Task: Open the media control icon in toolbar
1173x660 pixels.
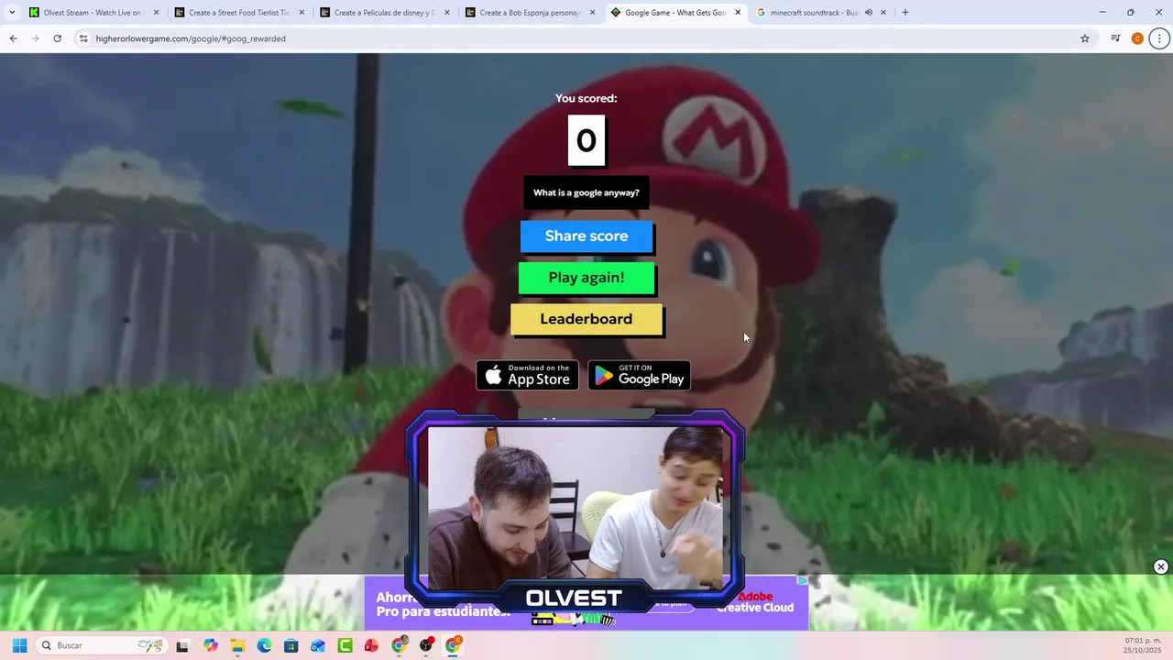Action: (1115, 38)
